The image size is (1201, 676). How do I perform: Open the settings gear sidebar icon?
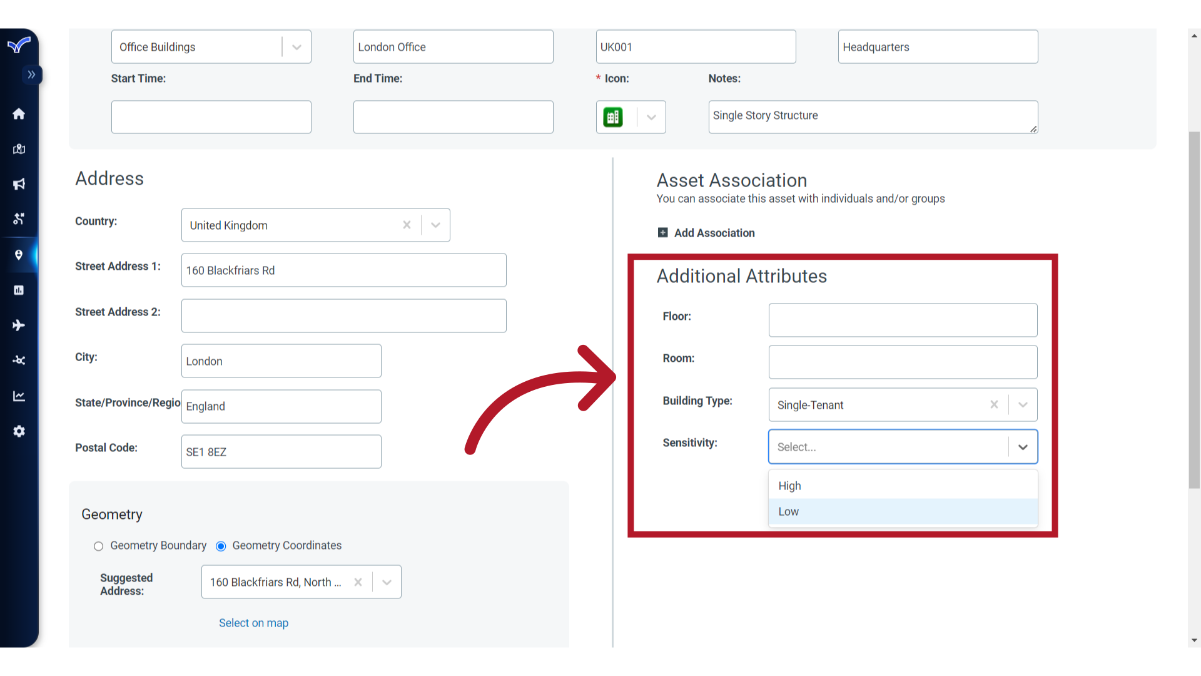coord(19,431)
